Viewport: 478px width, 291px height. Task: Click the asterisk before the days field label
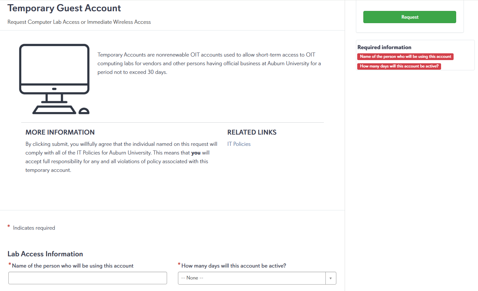pyautogui.click(x=179, y=264)
